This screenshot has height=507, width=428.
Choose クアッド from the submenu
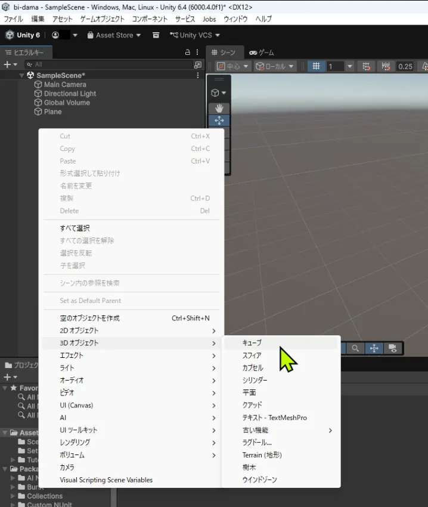point(281,405)
